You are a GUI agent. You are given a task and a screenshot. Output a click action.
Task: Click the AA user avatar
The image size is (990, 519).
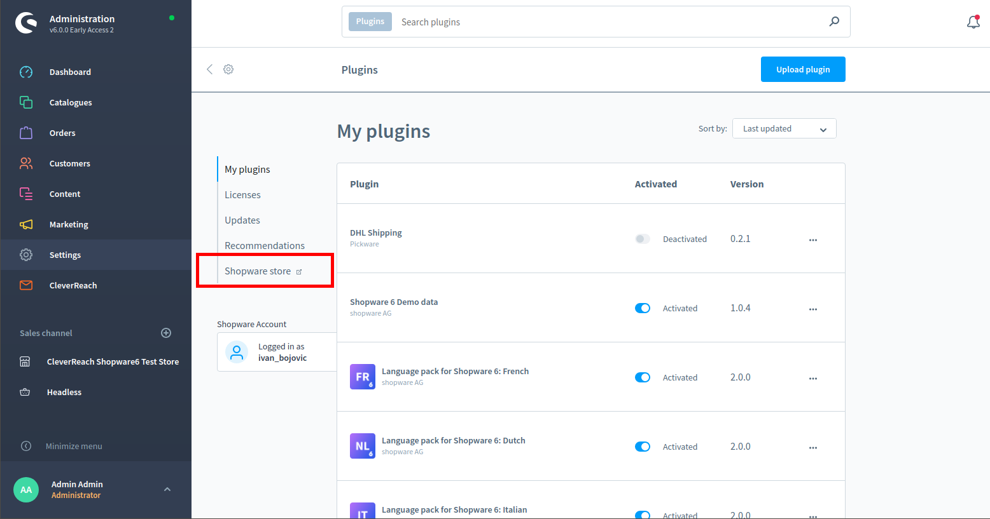pos(26,490)
